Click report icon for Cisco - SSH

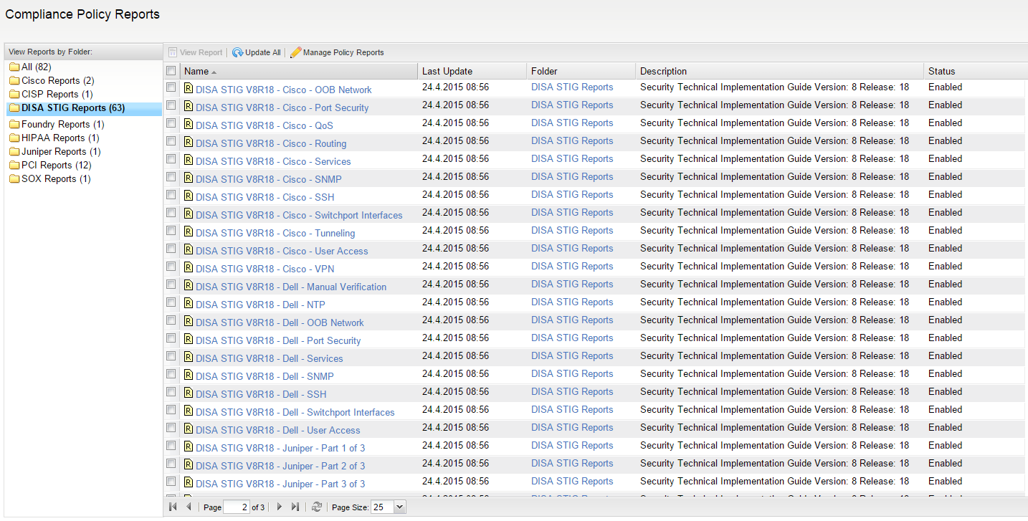[189, 196]
